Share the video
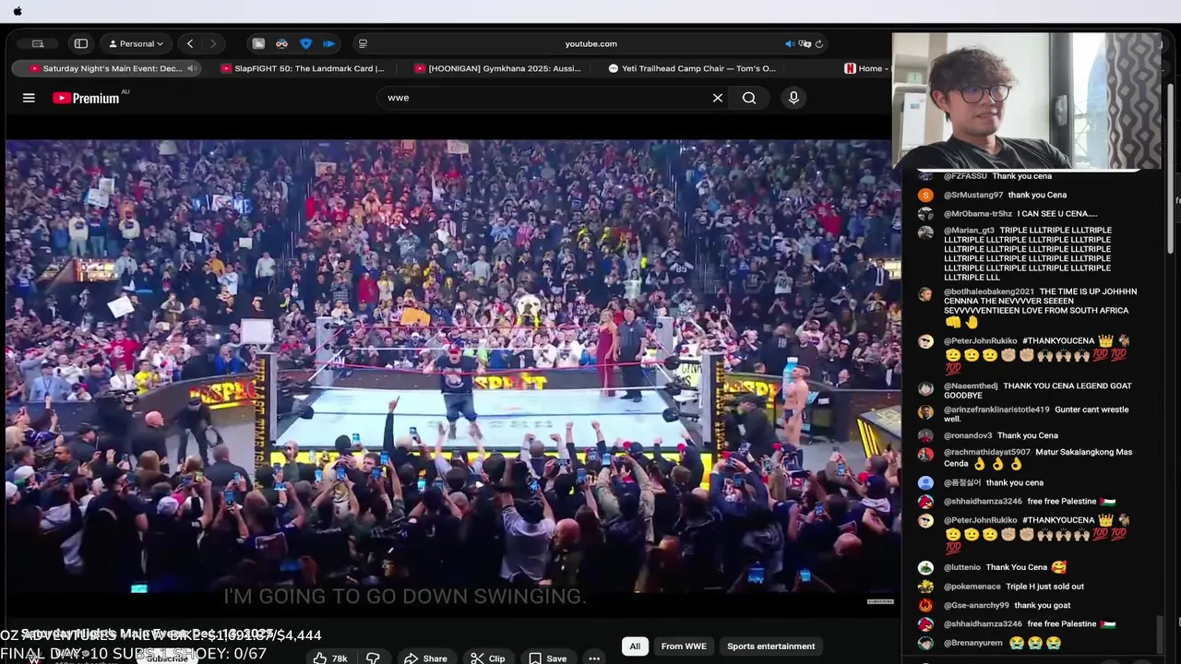The width and height of the screenshot is (1181, 664). click(x=426, y=658)
